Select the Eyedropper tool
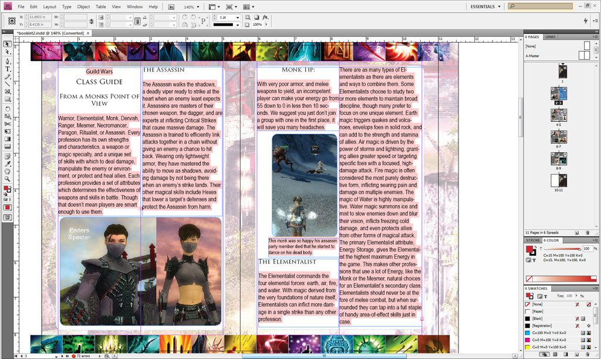 (x=8, y=163)
